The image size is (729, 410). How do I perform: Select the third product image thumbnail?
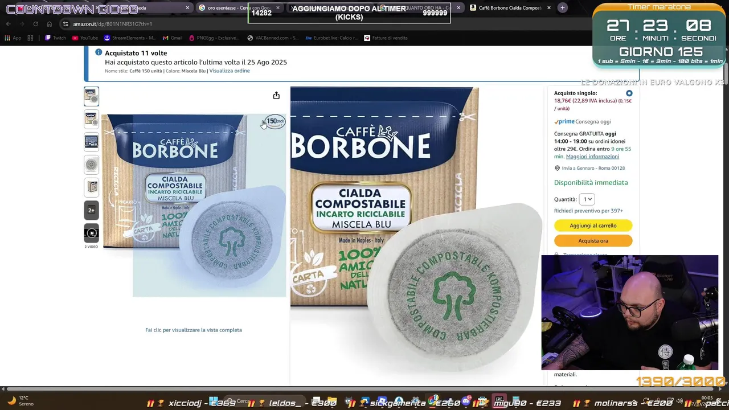[91, 142]
